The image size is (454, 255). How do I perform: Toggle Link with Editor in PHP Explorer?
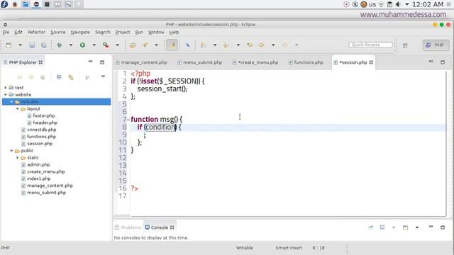point(71,77)
